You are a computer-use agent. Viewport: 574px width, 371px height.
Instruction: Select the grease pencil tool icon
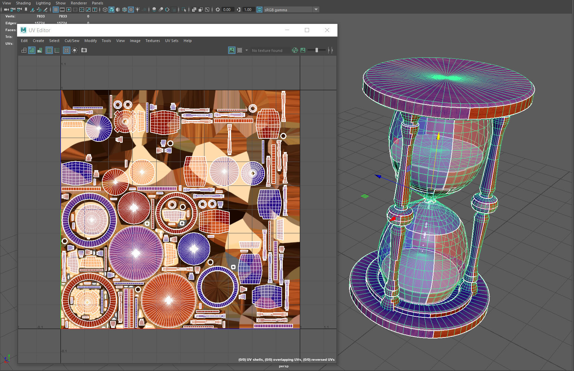(x=45, y=10)
